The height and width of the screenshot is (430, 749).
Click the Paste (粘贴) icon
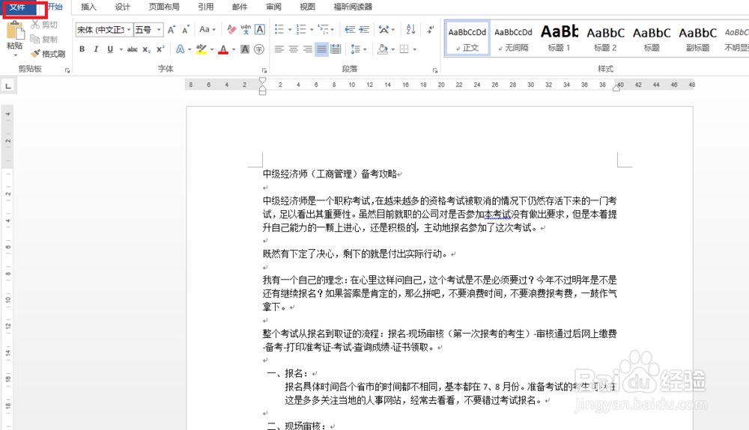click(x=15, y=31)
